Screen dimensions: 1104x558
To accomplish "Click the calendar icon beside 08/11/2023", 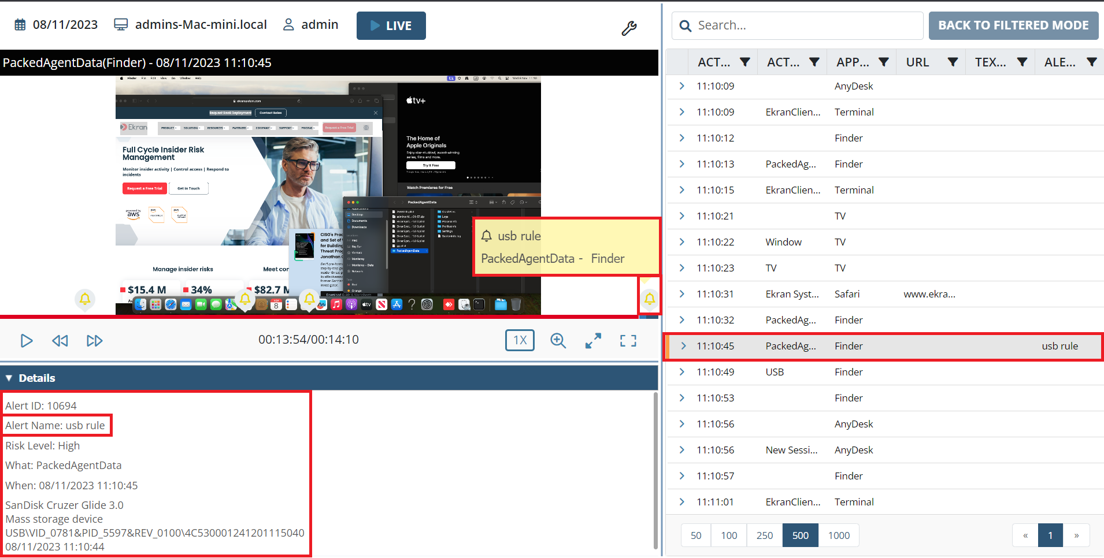I will pos(20,25).
